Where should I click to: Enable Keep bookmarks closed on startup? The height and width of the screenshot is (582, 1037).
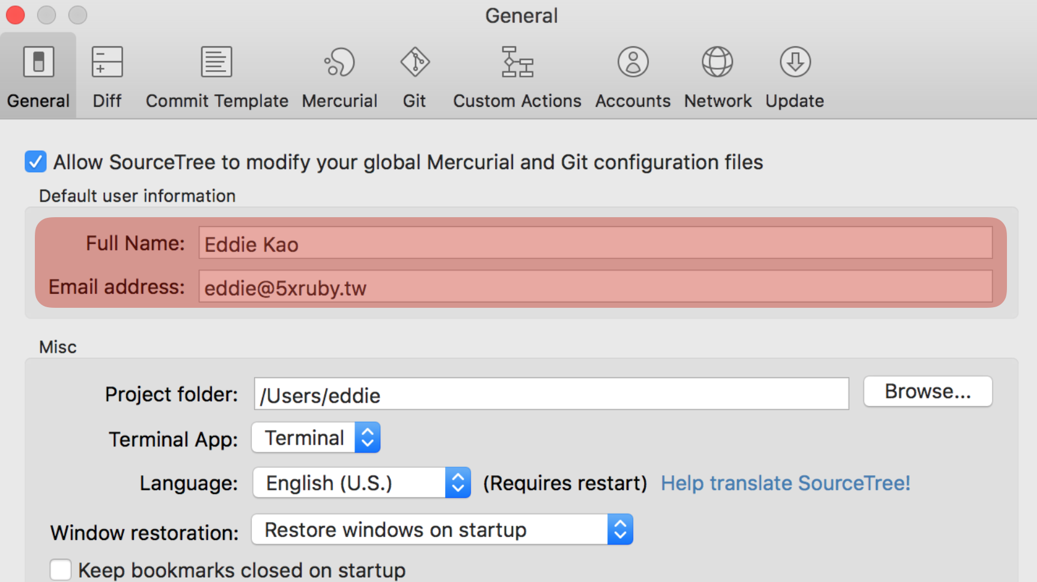[x=61, y=569]
